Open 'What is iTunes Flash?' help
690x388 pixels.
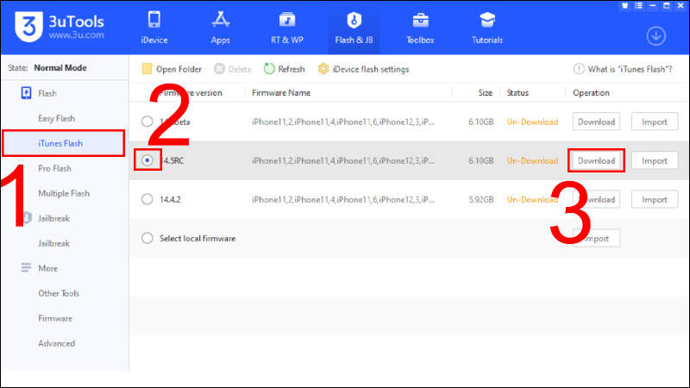(623, 69)
